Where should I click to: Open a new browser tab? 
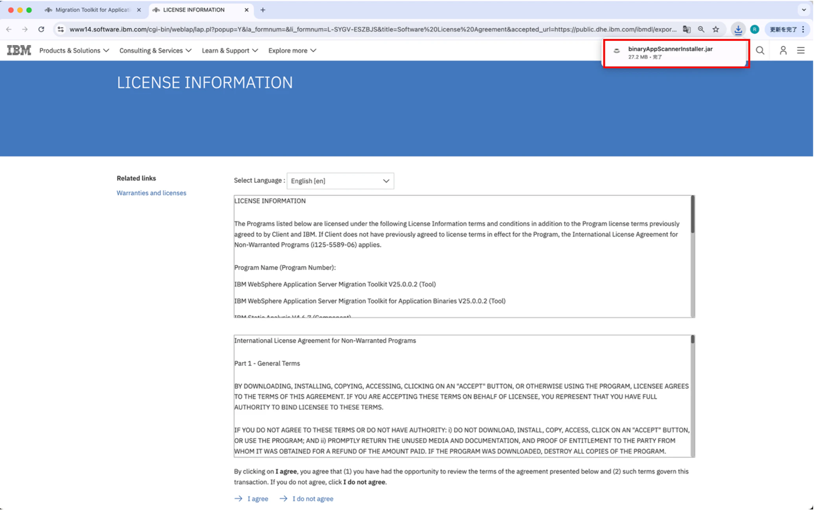click(x=263, y=10)
